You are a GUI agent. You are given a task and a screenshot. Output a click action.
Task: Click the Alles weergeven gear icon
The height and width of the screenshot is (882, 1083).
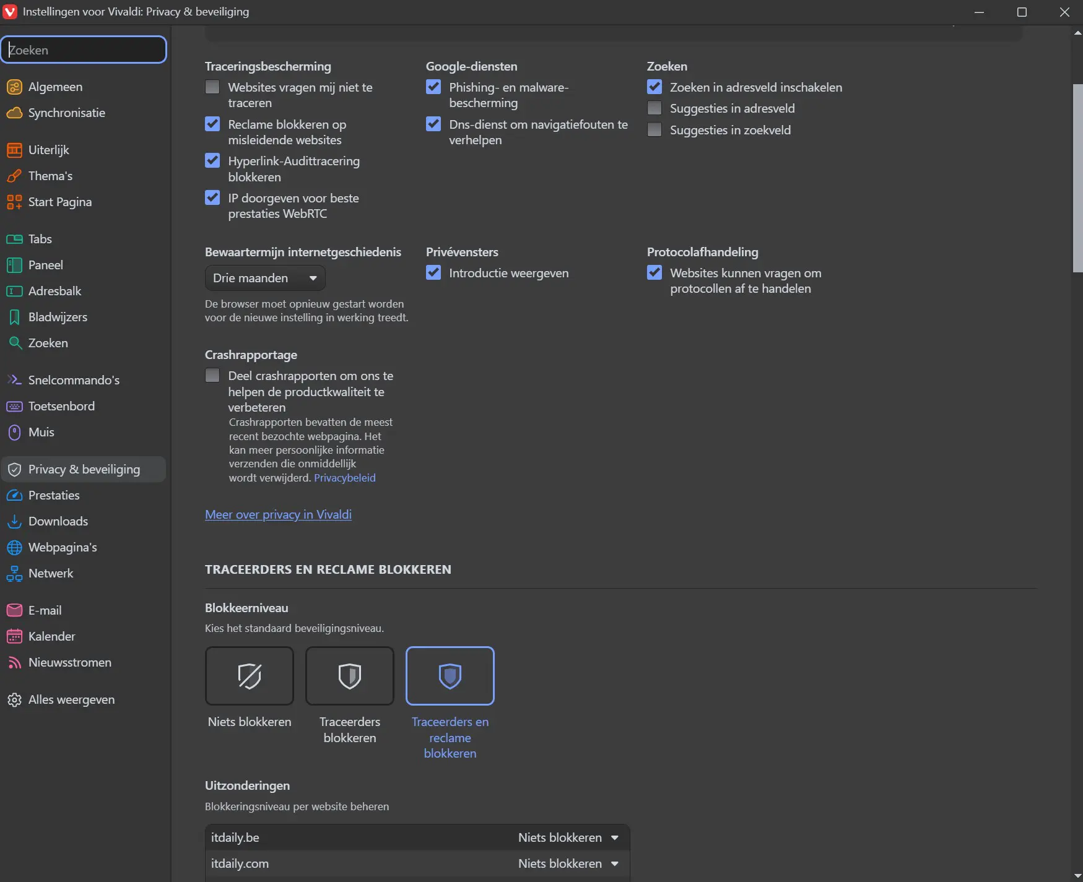coord(14,700)
